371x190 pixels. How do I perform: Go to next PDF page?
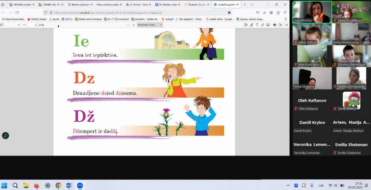24,25
